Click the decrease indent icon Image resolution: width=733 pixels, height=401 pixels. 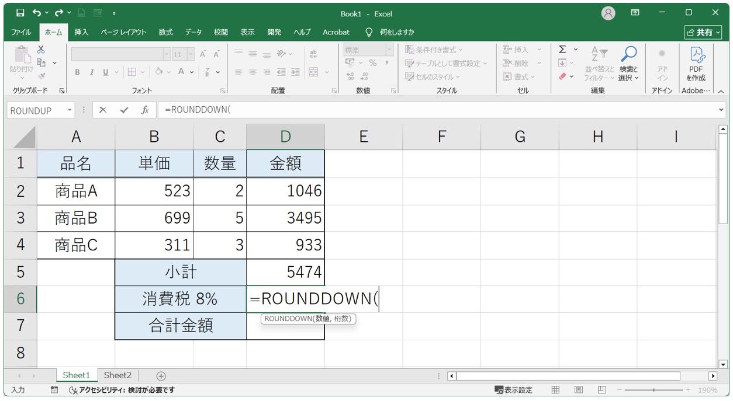pos(281,72)
